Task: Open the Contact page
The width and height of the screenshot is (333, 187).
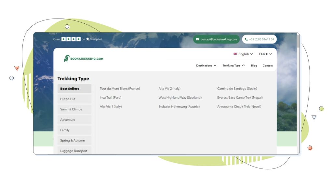Action: (x=268, y=66)
